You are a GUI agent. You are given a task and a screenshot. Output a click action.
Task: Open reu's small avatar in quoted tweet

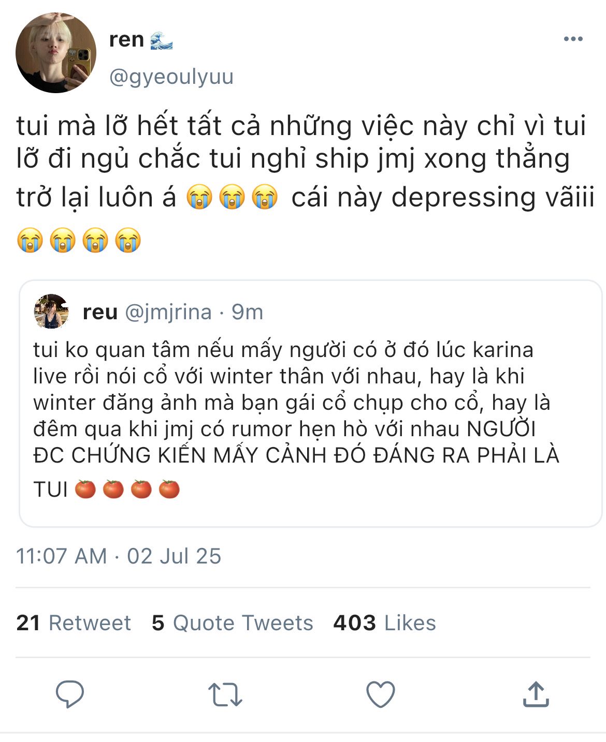coord(51,311)
